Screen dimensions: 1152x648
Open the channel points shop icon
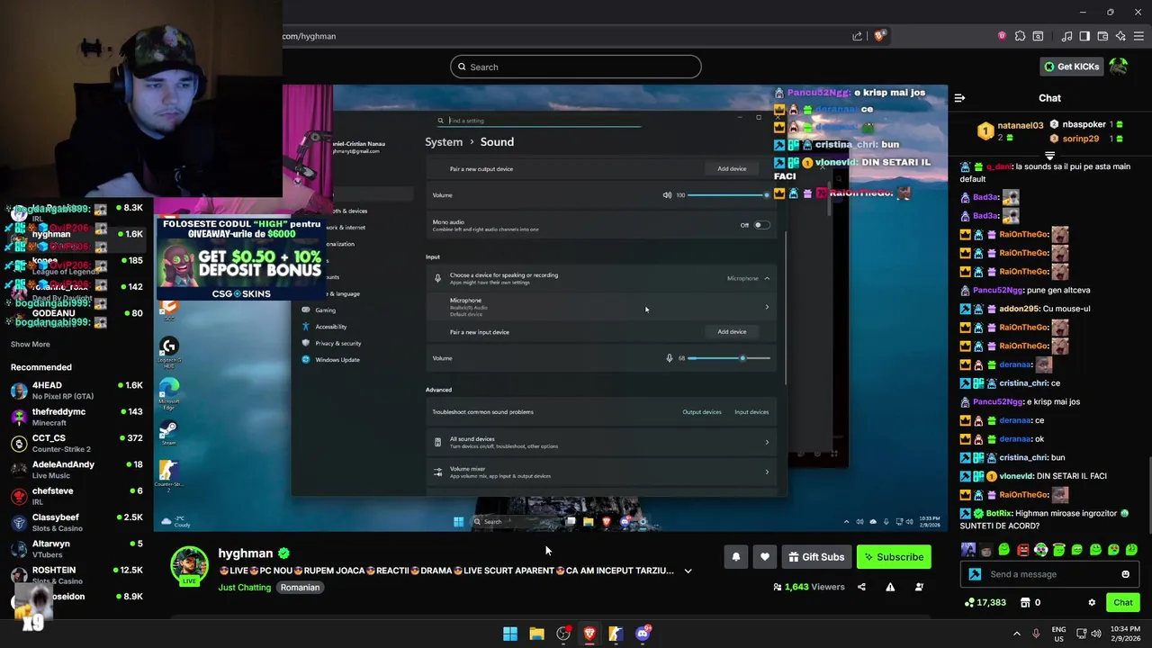coord(1025,602)
